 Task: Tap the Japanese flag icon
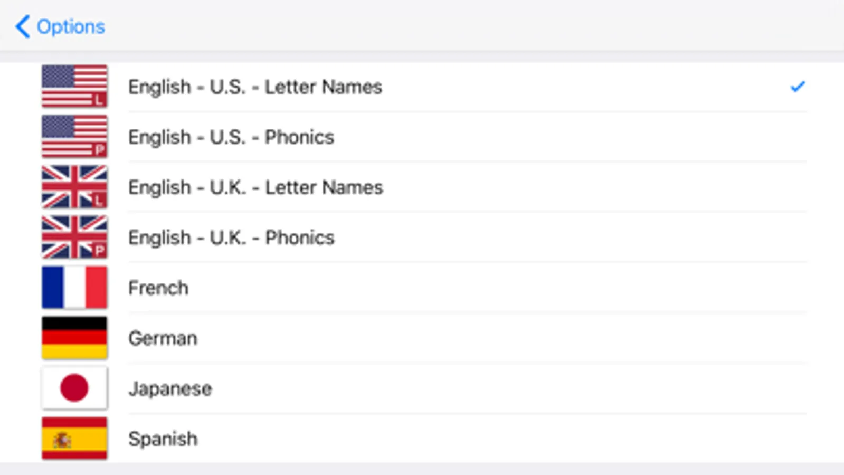tap(74, 388)
